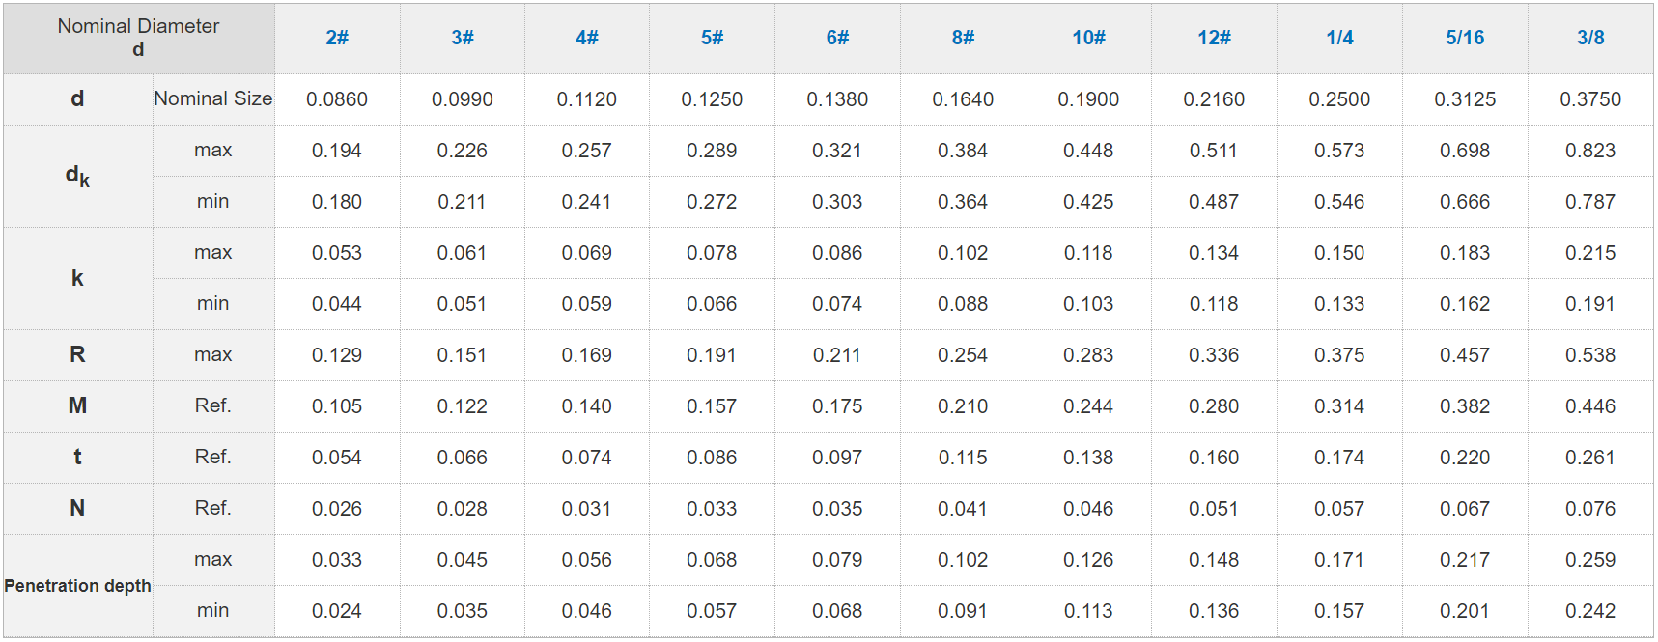Open the 3# size header link
The width and height of the screenshot is (1658, 642).
[462, 38]
